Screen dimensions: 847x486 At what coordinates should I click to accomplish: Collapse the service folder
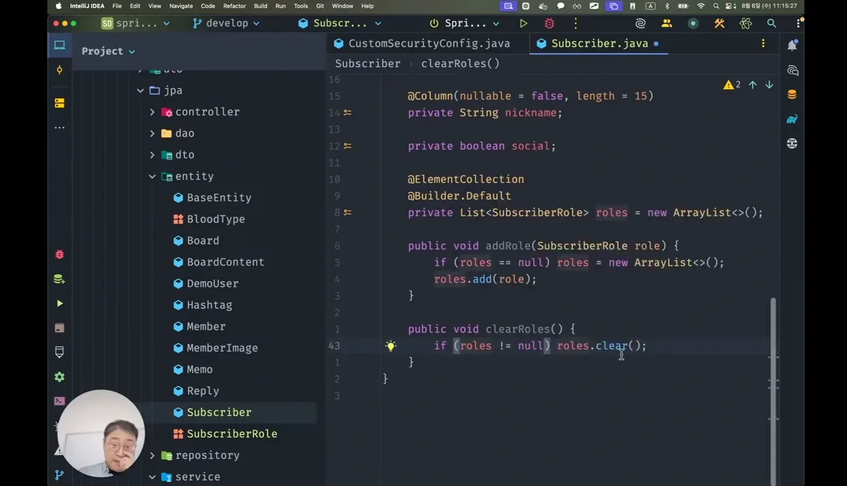152,477
